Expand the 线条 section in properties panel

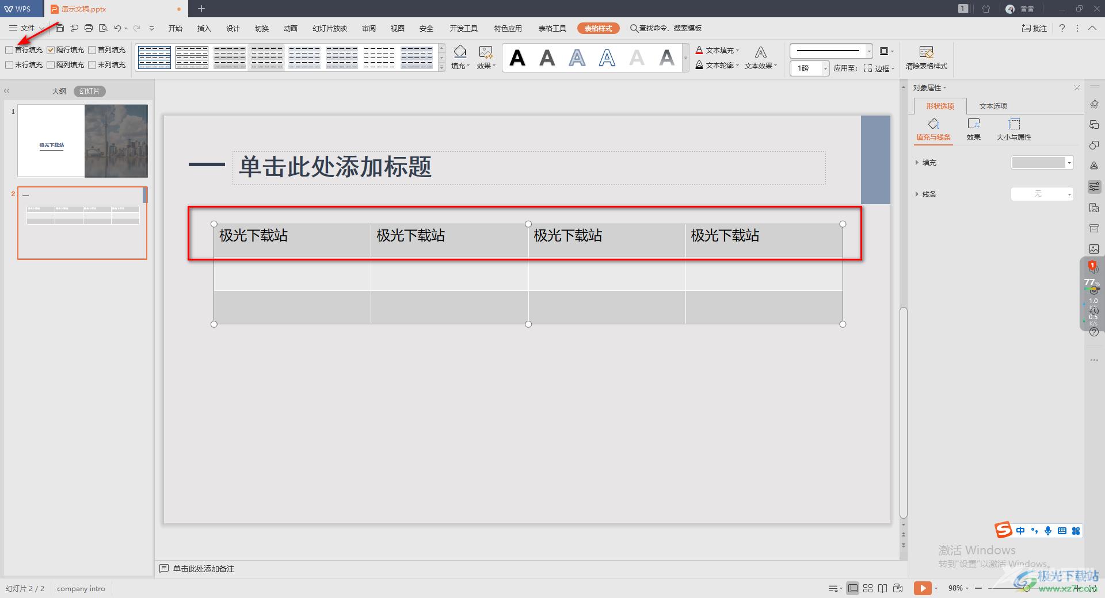click(x=917, y=194)
